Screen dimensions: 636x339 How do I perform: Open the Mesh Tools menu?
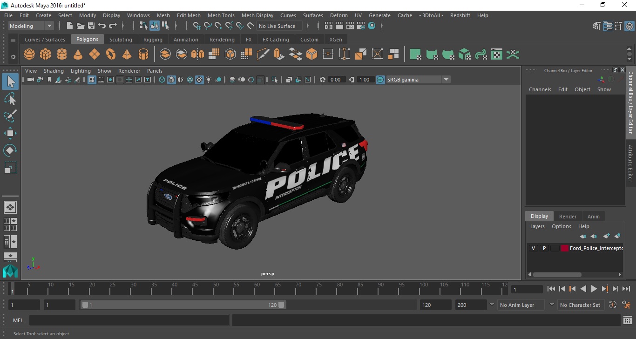[x=221, y=15]
